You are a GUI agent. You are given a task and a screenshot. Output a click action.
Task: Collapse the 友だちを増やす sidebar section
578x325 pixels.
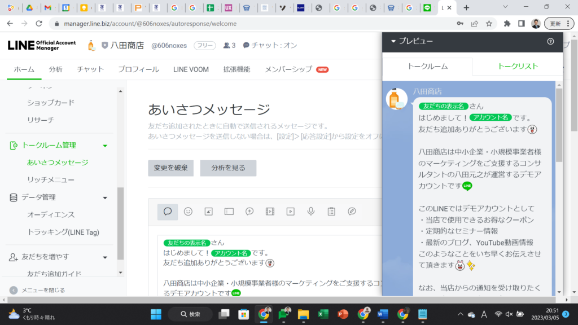[x=105, y=257]
